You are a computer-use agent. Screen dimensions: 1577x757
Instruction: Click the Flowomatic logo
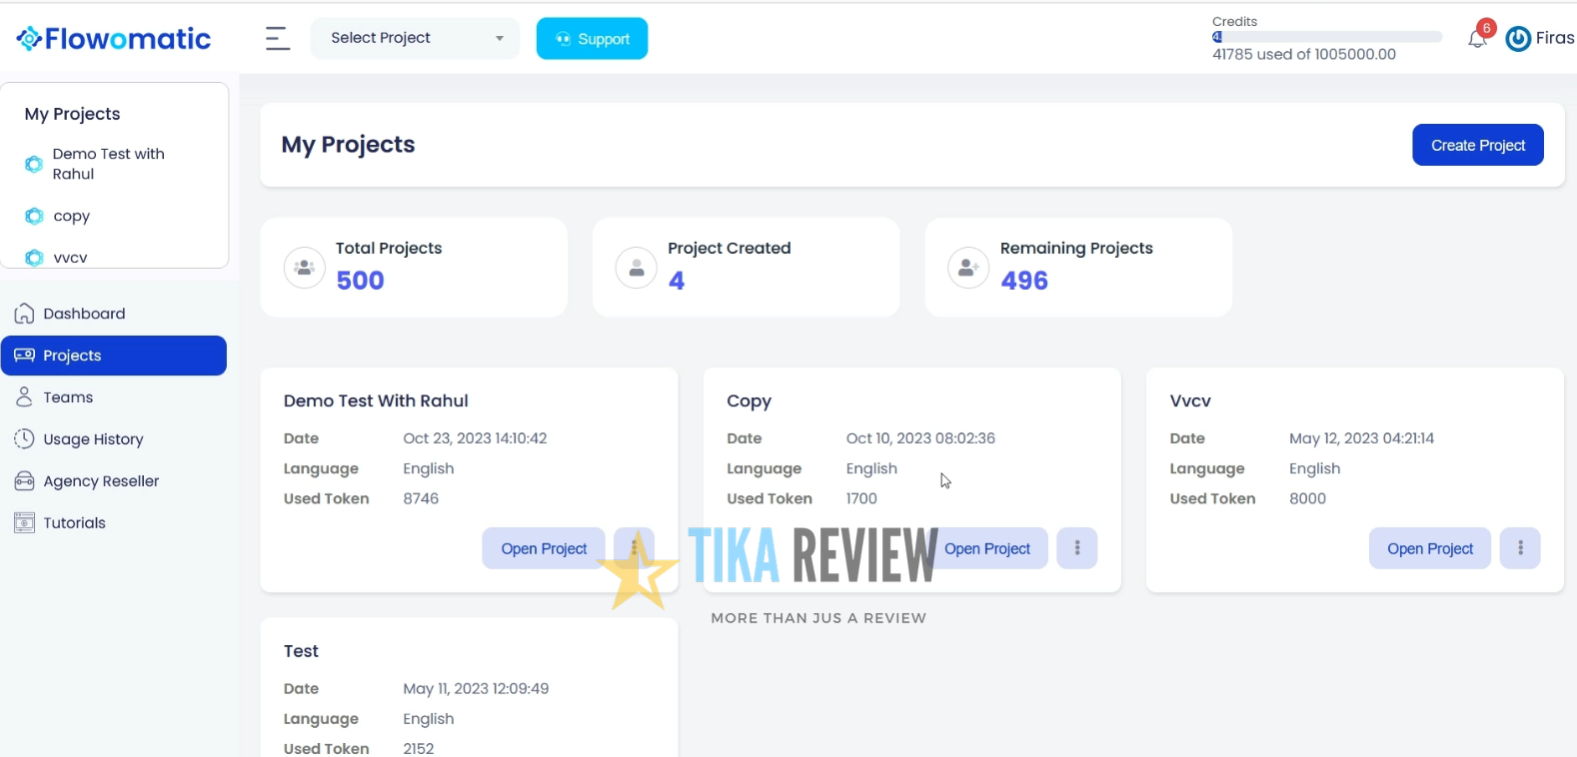(x=114, y=39)
